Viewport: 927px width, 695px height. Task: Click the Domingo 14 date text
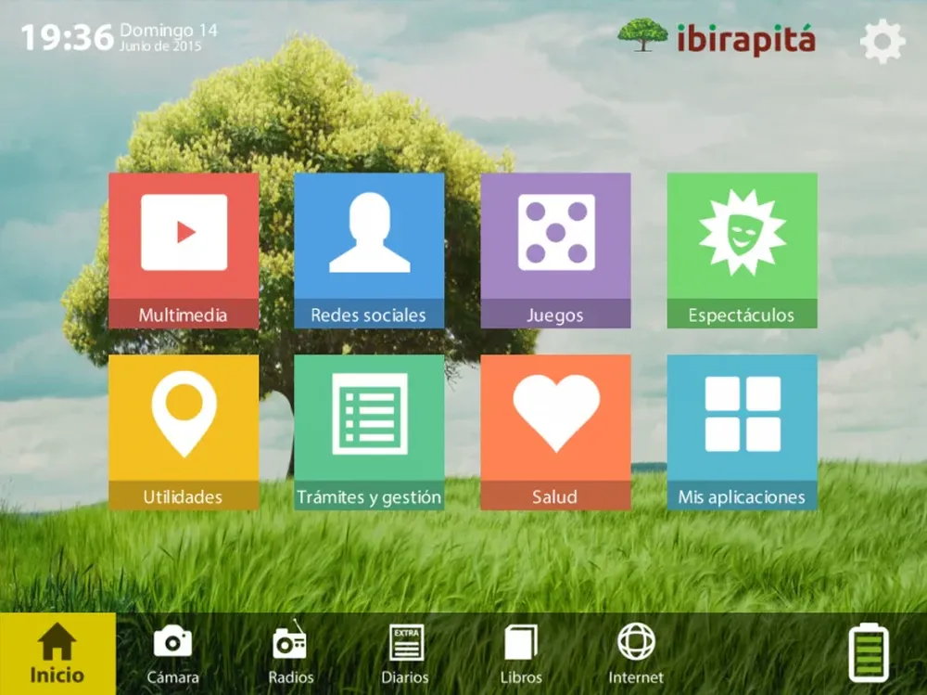click(x=169, y=31)
